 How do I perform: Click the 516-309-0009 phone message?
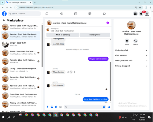(58, 44)
